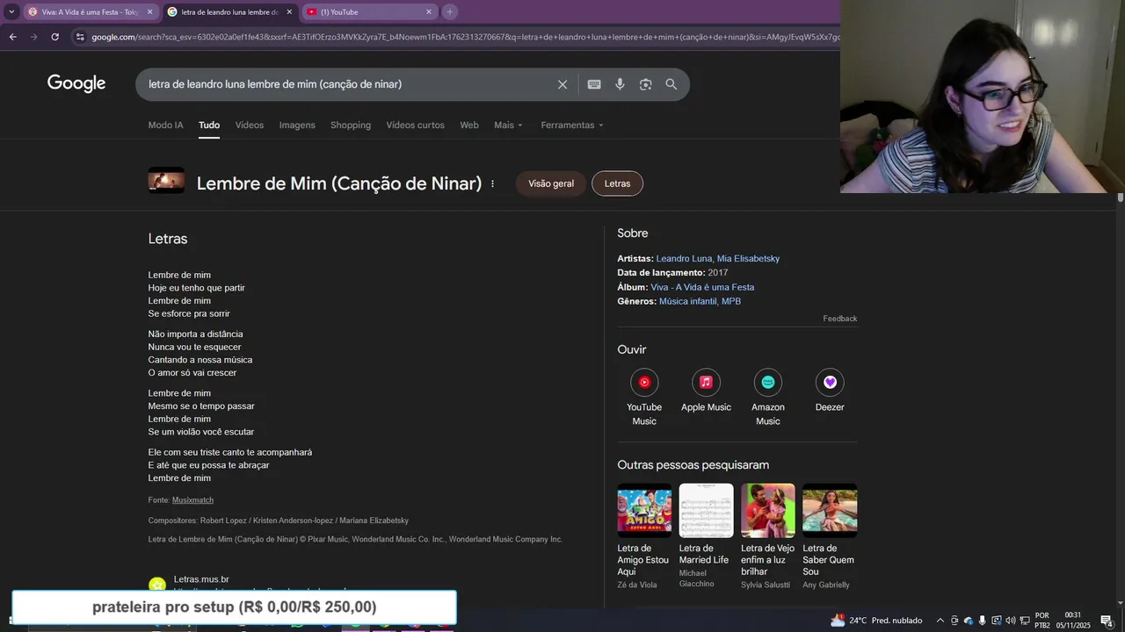This screenshot has width=1125, height=632.
Task: Select the Visão geral chip
Action: tap(551, 183)
